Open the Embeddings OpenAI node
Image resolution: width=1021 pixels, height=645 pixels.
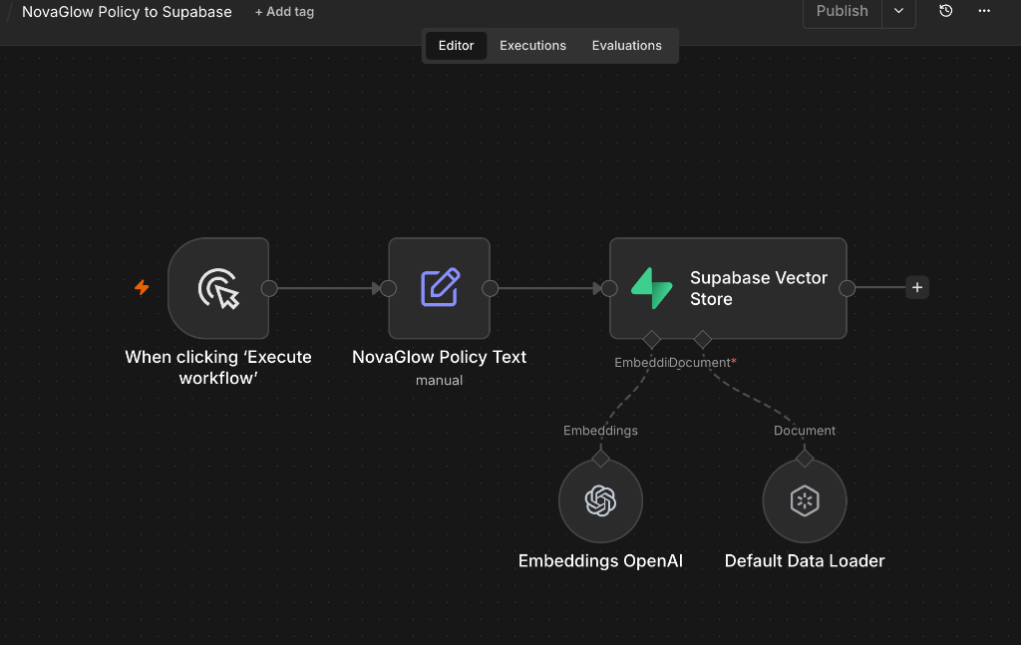pos(600,500)
